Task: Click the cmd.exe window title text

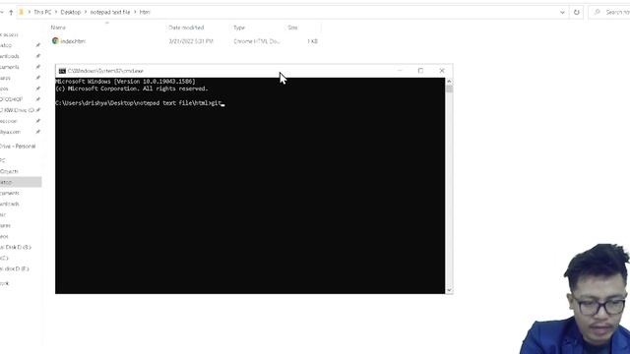Action: click(105, 71)
